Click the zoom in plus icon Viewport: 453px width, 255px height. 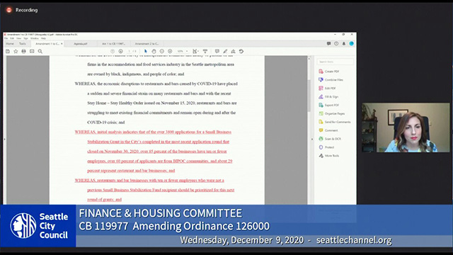170,51
